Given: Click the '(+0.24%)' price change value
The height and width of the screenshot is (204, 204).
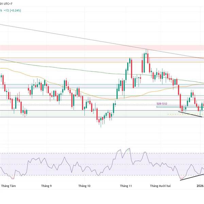Looking at the screenshot, I should pyautogui.click(x=15, y=11).
